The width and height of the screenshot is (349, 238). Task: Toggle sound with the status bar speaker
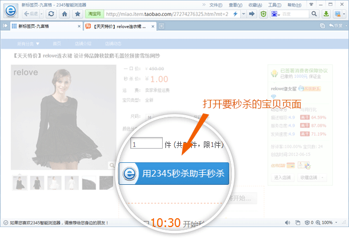point(287,223)
